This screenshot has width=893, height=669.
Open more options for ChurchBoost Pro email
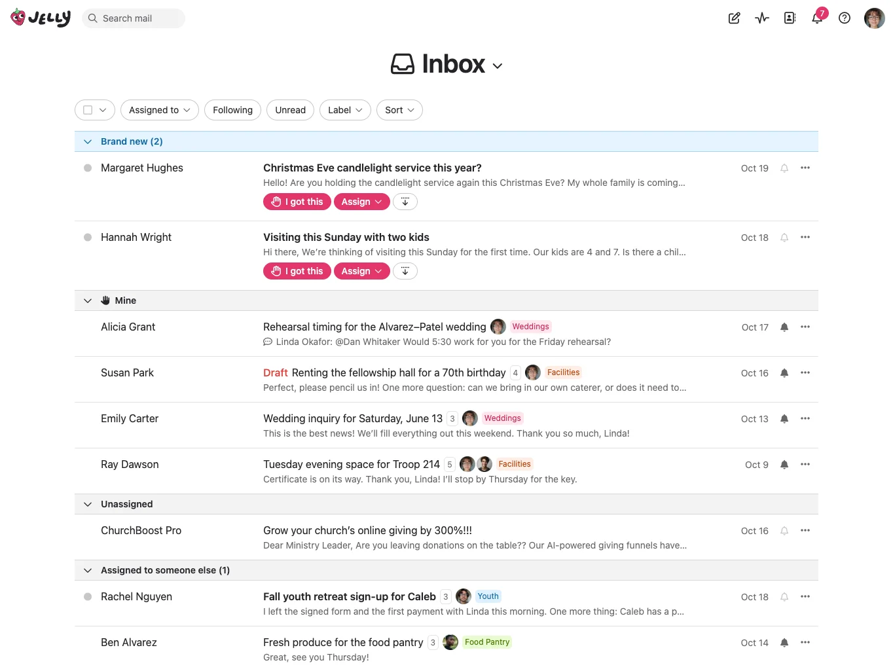pyautogui.click(x=805, y=531)
